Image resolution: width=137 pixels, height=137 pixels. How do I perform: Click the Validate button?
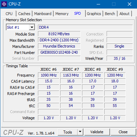(97, 132)
